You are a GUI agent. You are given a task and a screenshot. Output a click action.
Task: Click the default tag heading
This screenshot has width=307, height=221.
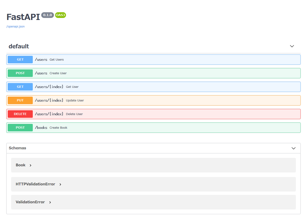(19, 46)
